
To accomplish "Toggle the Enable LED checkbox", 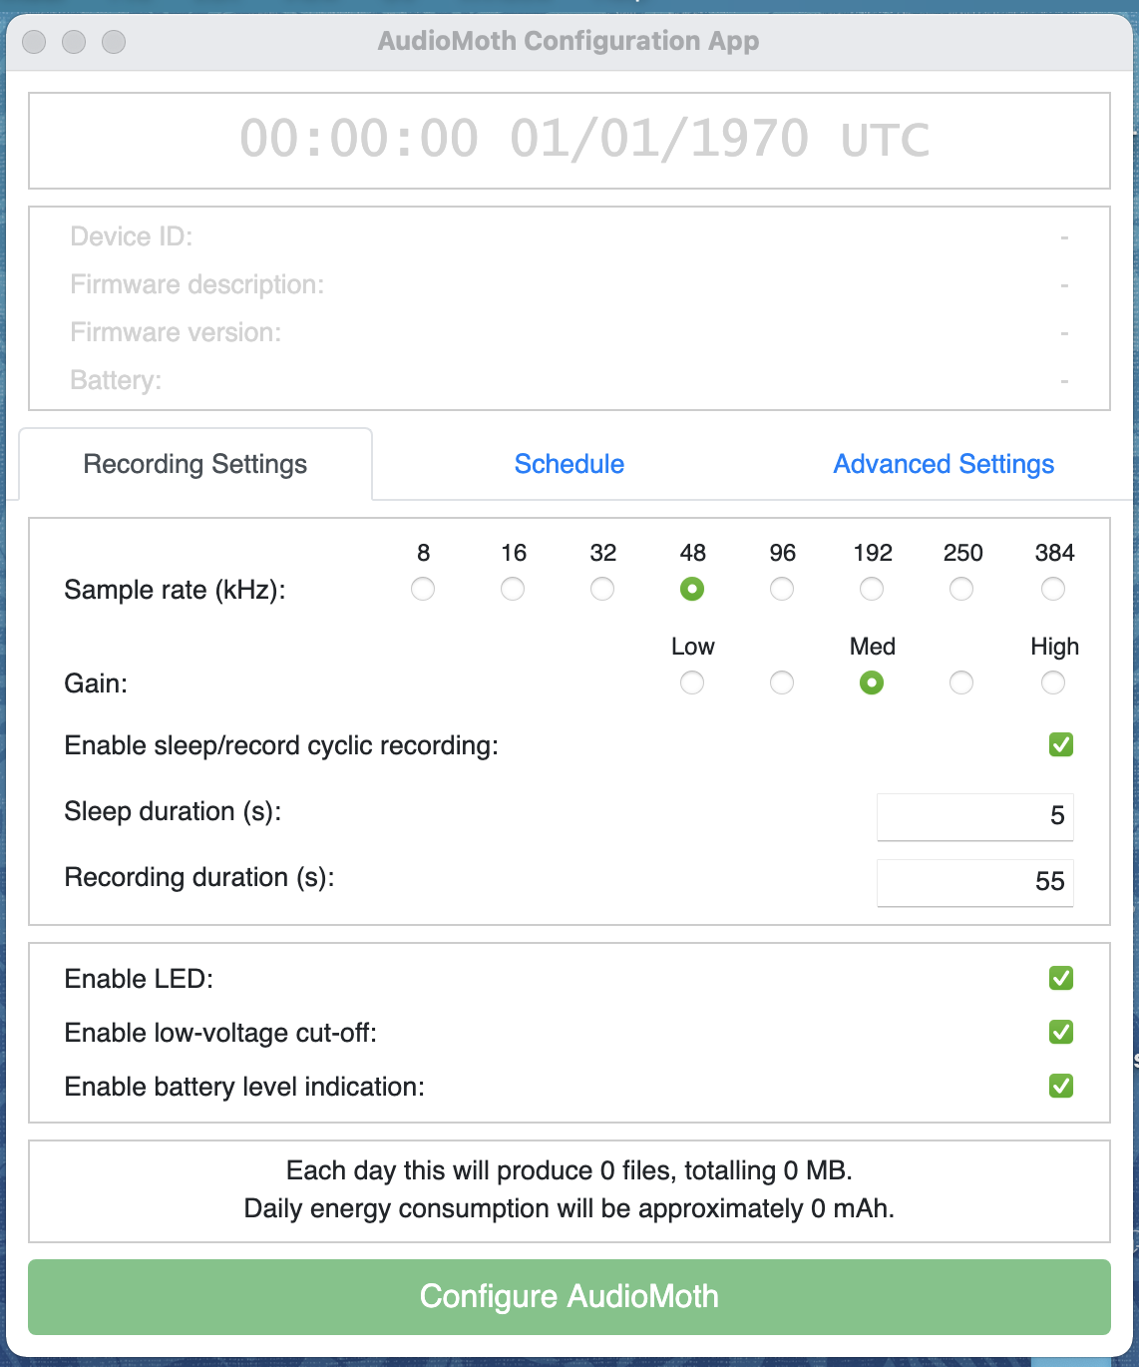I will tap(1061, 978).
